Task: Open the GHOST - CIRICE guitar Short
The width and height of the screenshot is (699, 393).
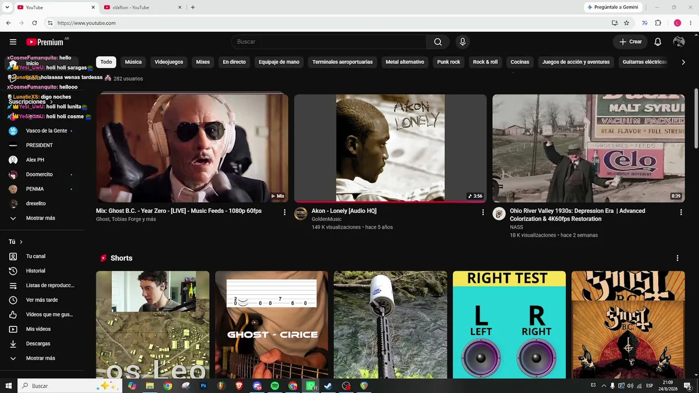Action: [x=271, y=325]
